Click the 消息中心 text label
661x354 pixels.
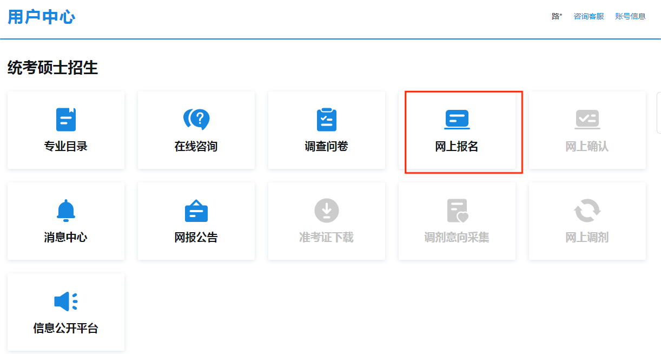[66, 238]
